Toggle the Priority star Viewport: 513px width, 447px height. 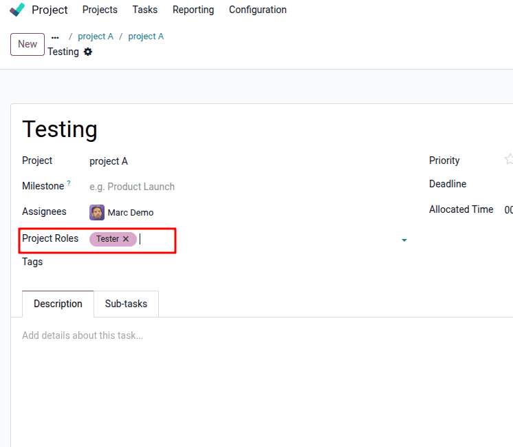click(x=509, y=160)
